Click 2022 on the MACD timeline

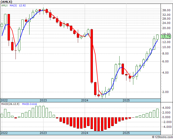[x=4, y=133]
